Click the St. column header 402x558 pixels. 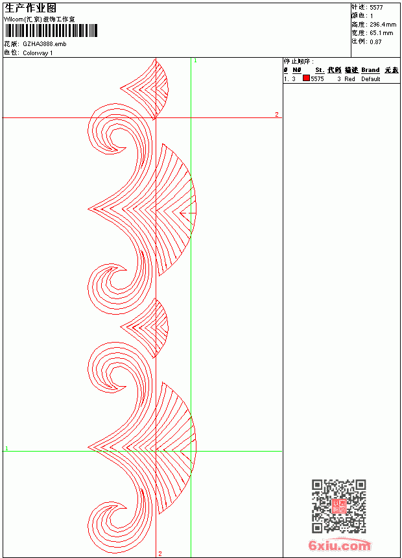tap(320, 70)
